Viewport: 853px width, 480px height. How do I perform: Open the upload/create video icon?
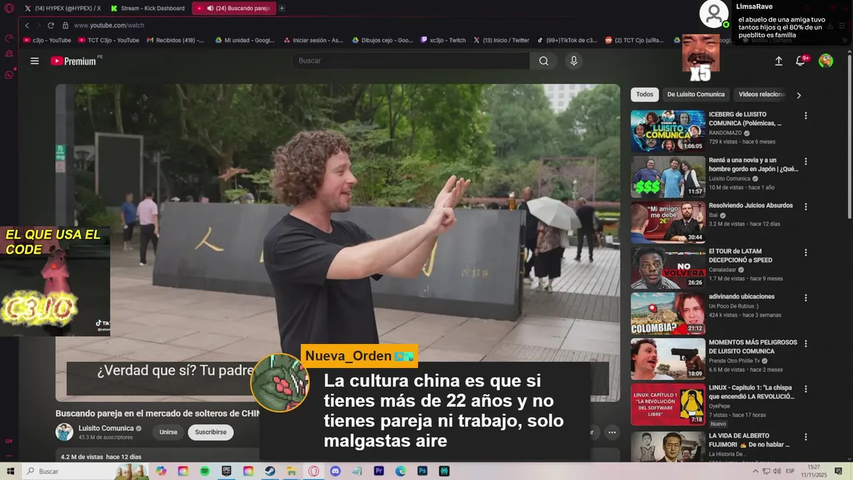click(778, 61)
